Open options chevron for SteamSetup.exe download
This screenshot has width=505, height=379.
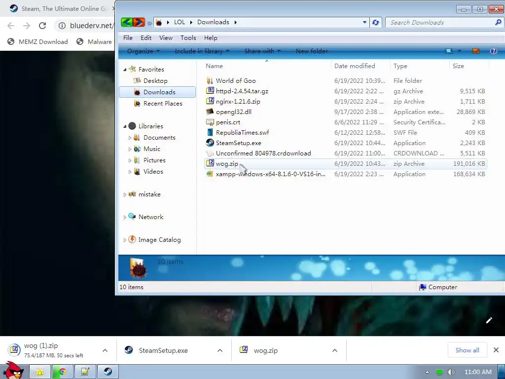coord(220,350)
